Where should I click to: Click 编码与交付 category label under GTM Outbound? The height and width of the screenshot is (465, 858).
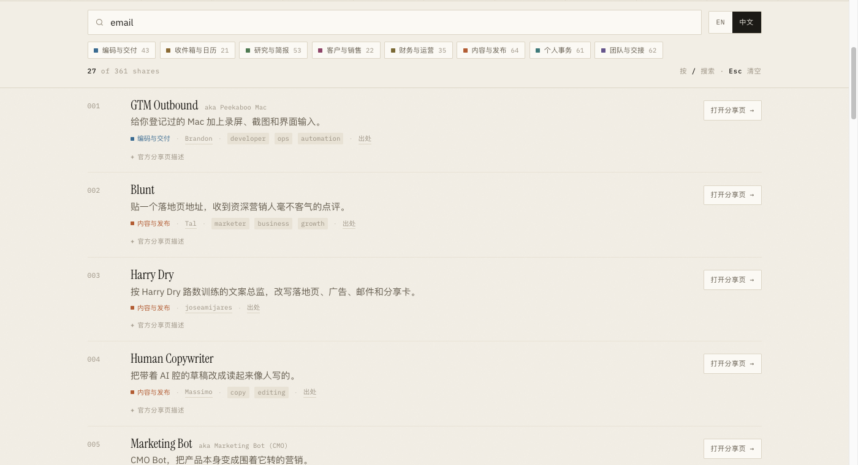pyautogui.click(x=150, y=139)
